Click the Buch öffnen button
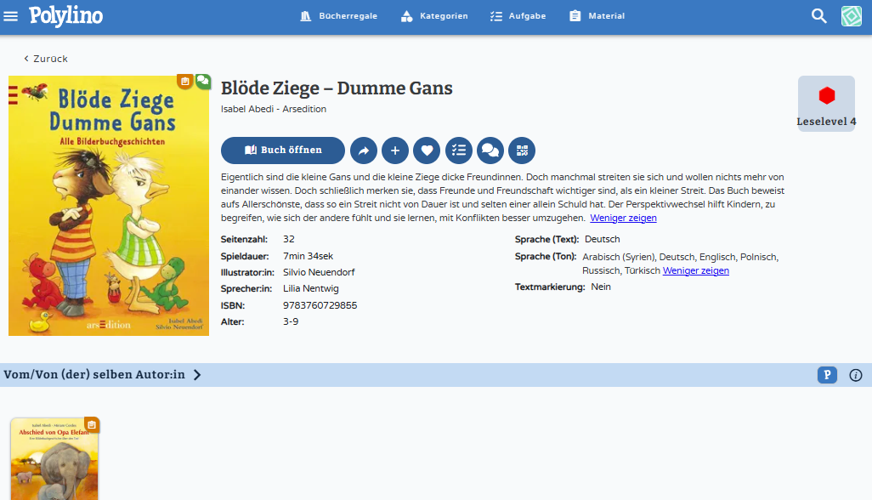Image resolution: width=872 pixels, height=500 pixels. (x=282, y=151)
